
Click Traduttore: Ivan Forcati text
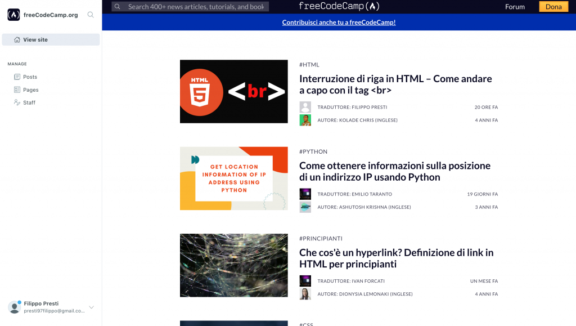(351, 281)
